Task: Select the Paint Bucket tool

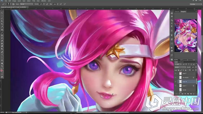Action: coord(2,44)
